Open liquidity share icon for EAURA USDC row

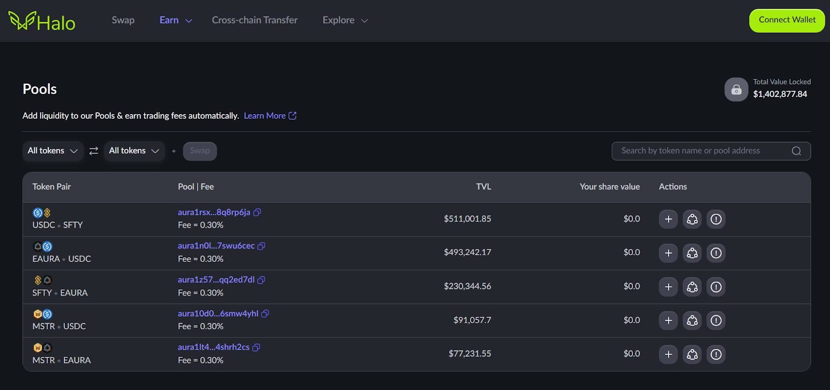point(692,253)
